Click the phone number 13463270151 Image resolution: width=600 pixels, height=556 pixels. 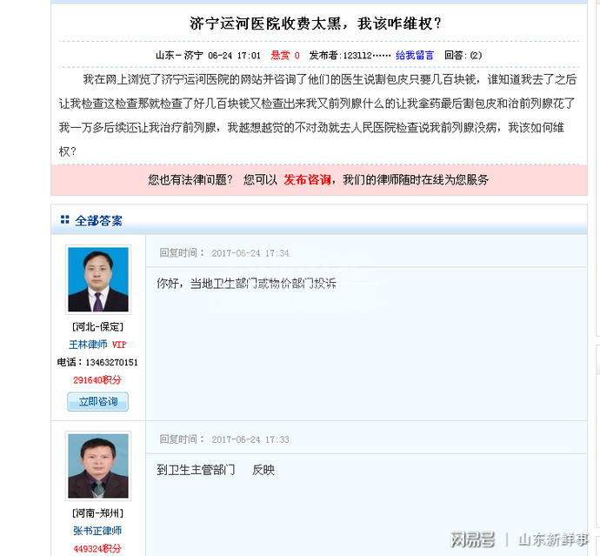(x=111, y=362)
